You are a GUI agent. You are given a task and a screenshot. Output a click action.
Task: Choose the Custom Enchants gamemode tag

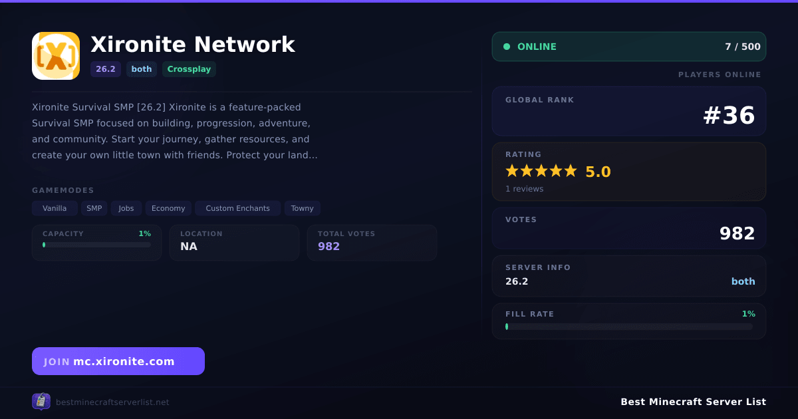[238, 208]
